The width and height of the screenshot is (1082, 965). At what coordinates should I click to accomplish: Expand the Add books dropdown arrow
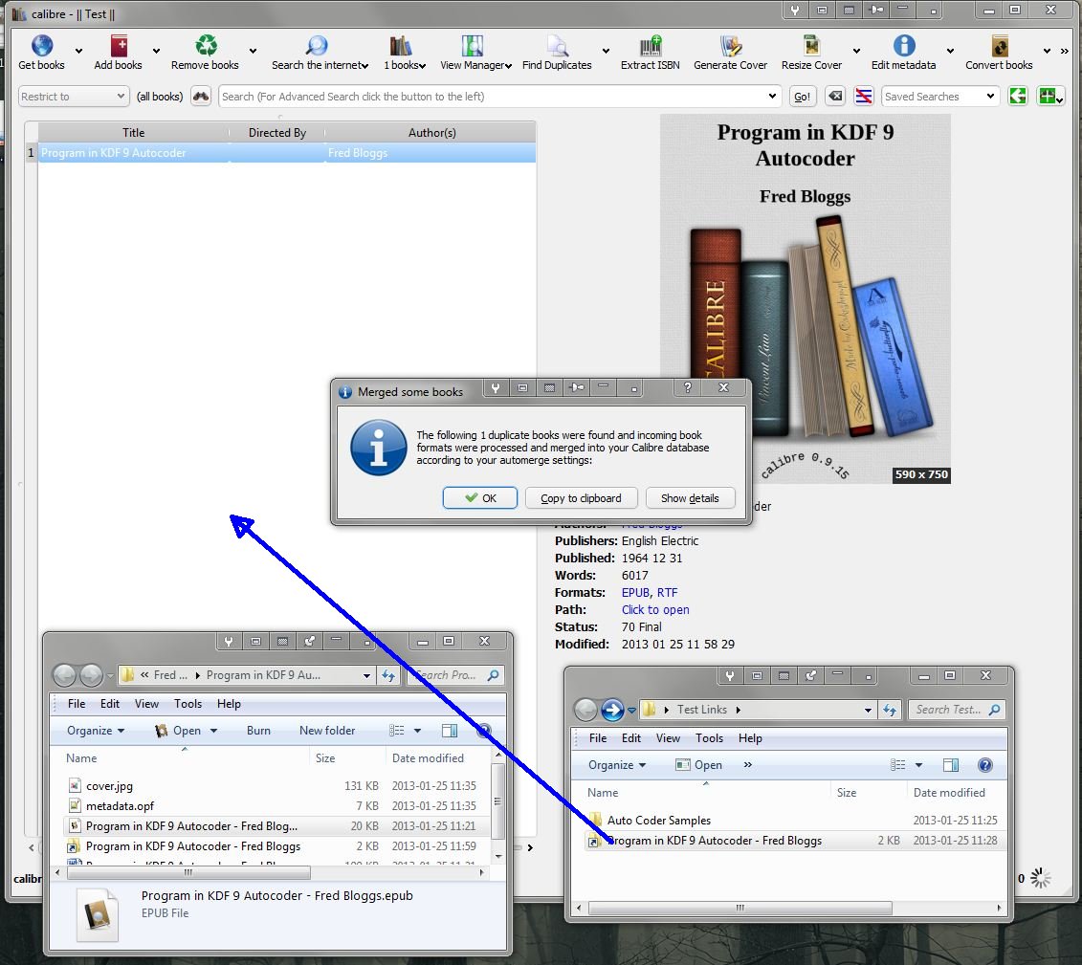(x=156, y=51)
